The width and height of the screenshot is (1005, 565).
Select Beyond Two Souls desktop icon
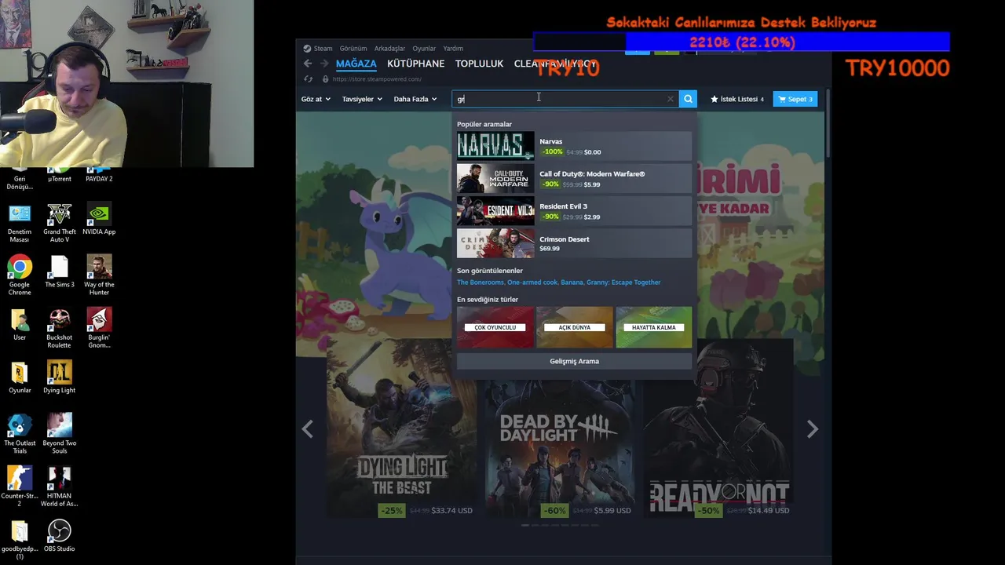(x=60, y=433)
